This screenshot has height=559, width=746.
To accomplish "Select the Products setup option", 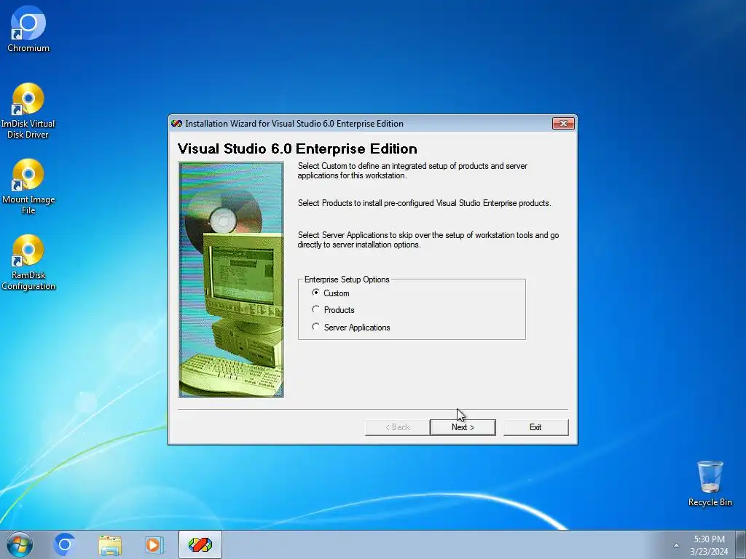I will (333, 310).
